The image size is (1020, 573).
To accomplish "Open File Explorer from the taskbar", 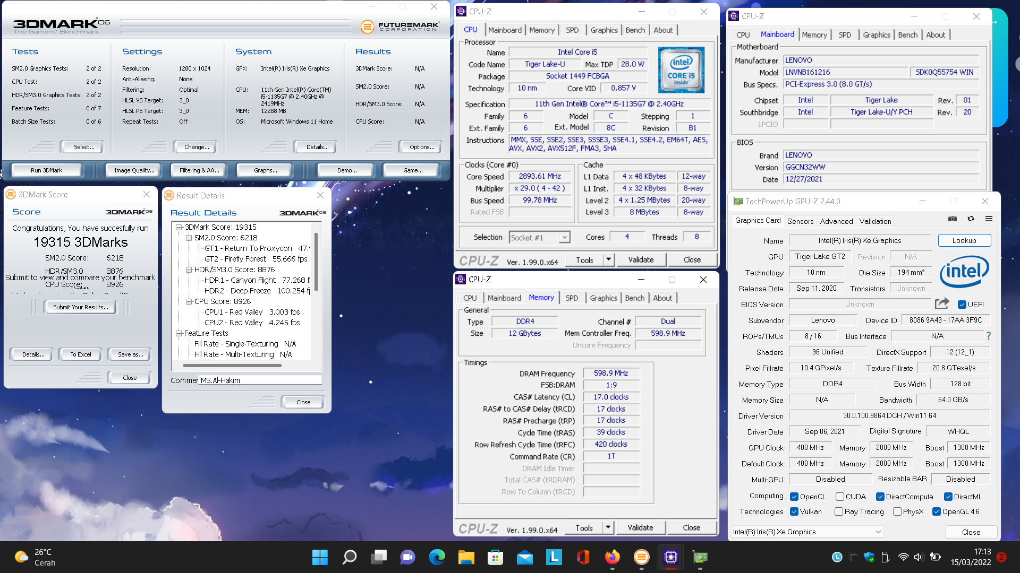I will pyautogui.click(x=466, y=557).
